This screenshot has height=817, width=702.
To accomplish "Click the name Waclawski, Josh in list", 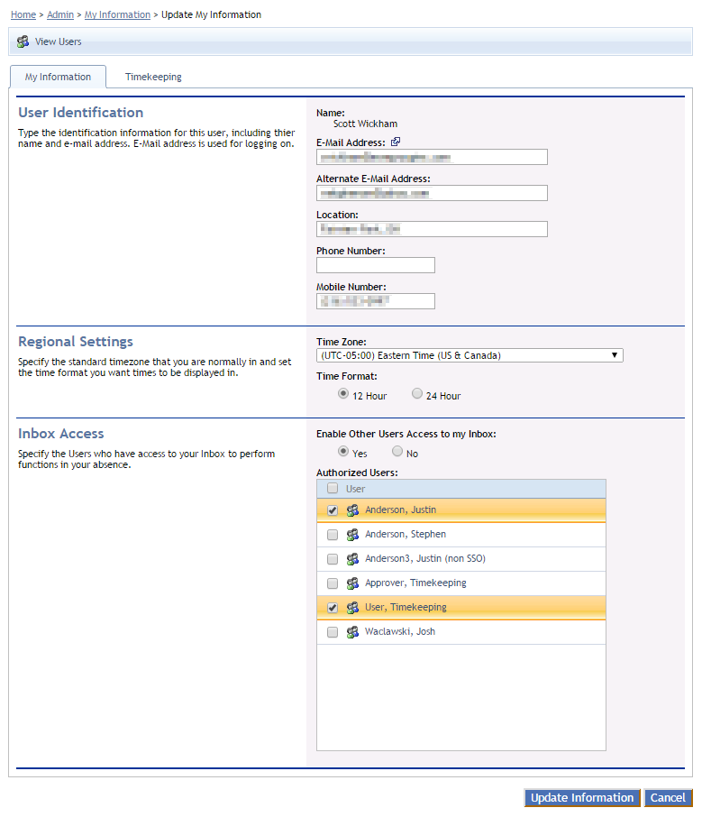I will click(400, 631).
